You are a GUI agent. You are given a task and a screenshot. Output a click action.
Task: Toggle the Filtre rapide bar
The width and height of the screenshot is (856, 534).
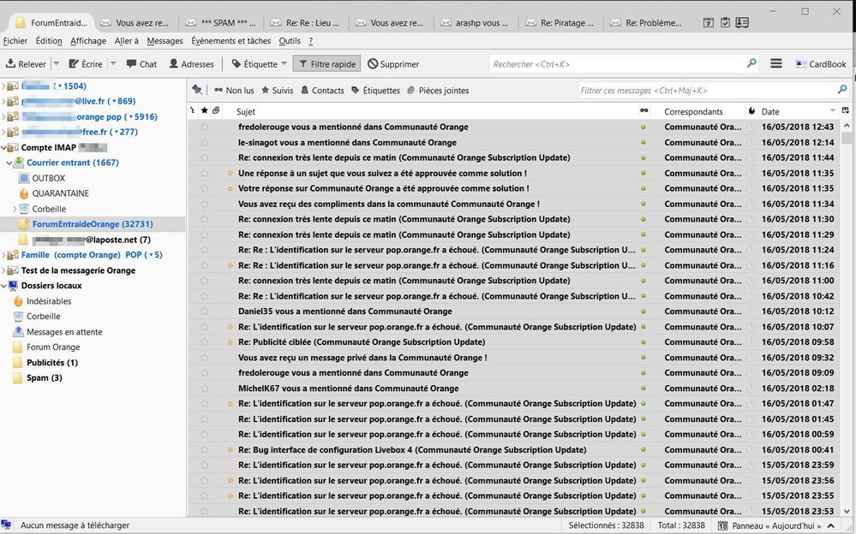[x=326, y=64]
